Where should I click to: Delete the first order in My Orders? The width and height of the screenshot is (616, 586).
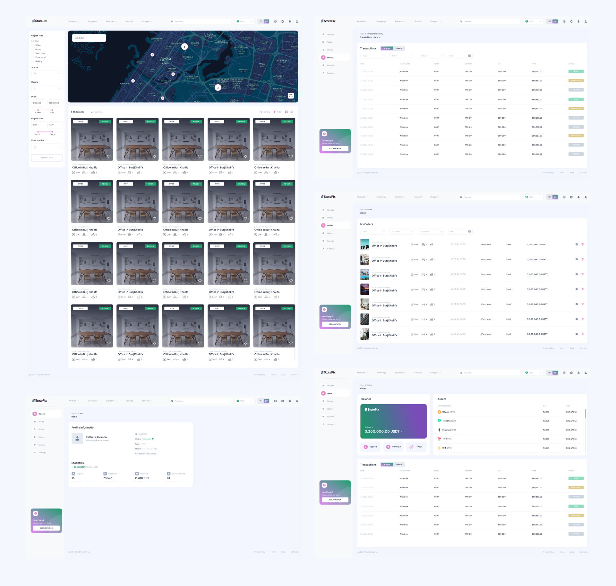[582, 244]
